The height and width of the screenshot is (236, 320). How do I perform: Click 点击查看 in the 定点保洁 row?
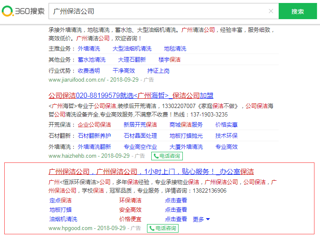coord(176,200)
